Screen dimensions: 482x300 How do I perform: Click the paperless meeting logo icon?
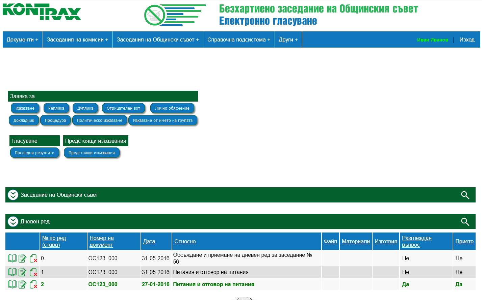tap(175, 15)
